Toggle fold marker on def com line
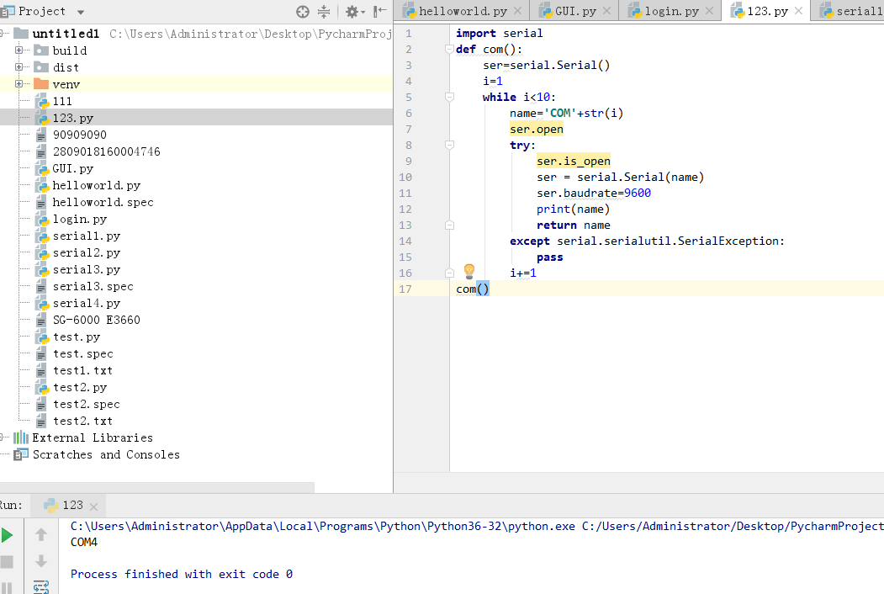Image resolution: width=884 pixels, height=594 pixels. (449, 50)
